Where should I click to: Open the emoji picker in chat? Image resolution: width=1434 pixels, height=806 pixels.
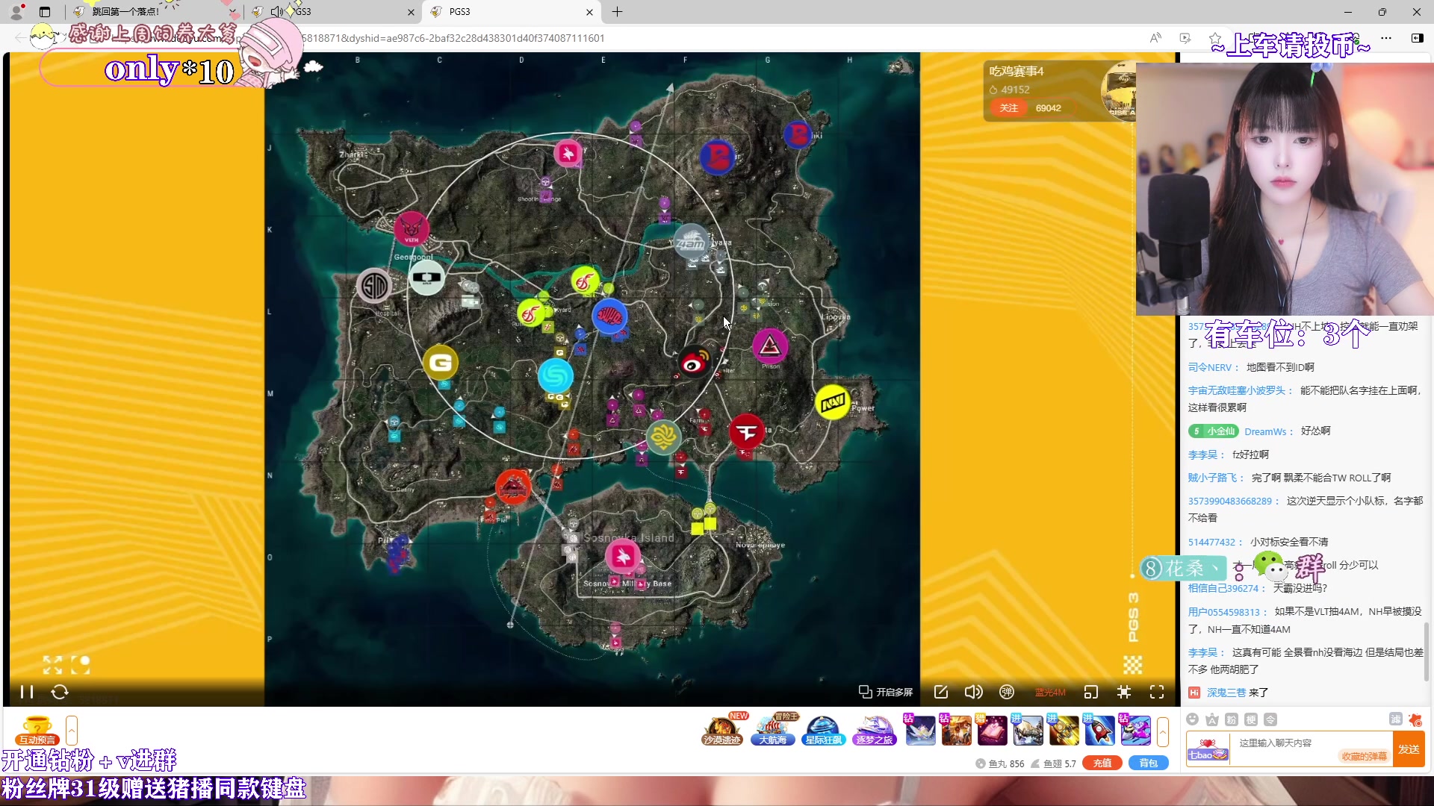coord(1193,719)
